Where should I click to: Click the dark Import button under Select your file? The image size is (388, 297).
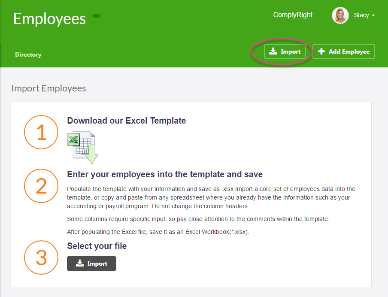(x=91, y=264)
